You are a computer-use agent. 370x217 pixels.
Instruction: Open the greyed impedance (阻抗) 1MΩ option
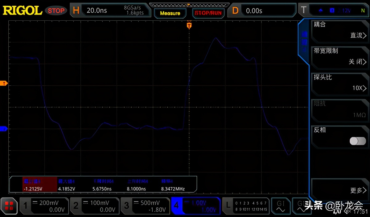[340, 111]
